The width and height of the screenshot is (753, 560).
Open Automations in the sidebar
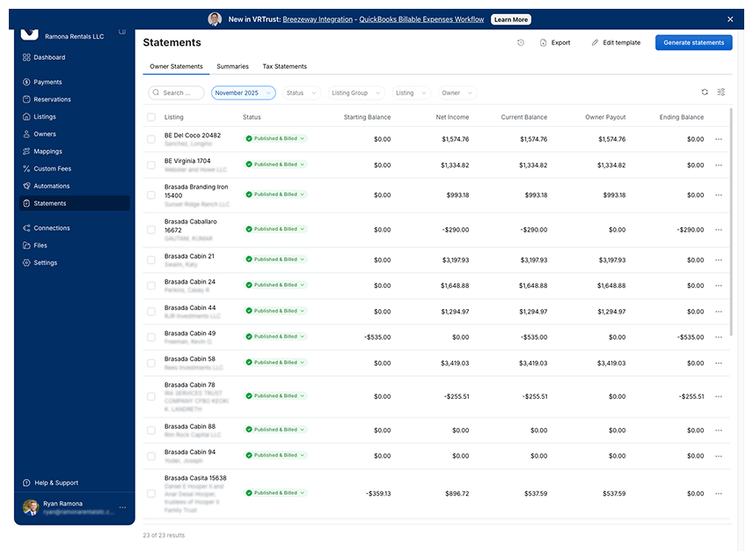[x=51, y=186]
